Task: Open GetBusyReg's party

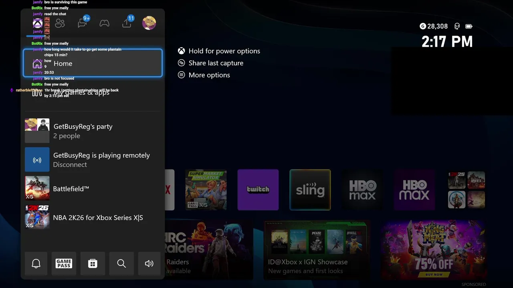Action: (93, 131)
